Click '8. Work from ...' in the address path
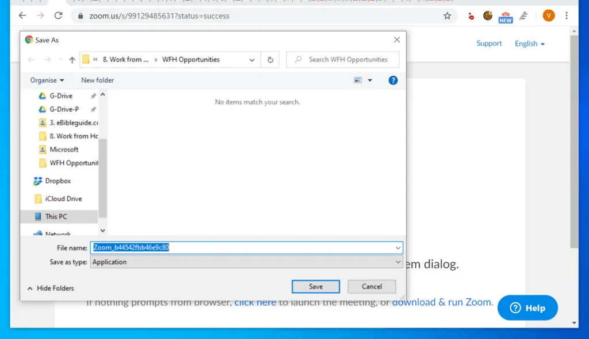This screenshot has width=589, height=339. (x=125, y=60)
